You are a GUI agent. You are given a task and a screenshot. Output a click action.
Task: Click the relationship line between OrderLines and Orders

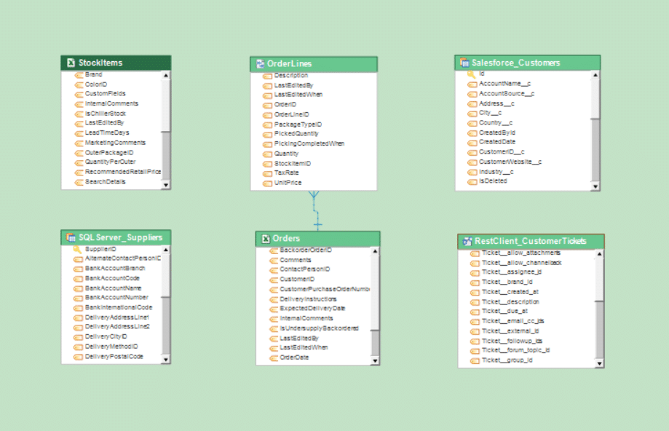pos(317,211)
